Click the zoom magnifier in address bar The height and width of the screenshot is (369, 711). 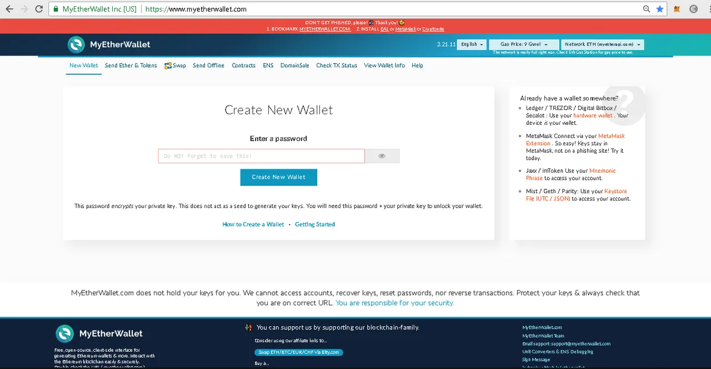pyautogui.click(x=647, y=9)
